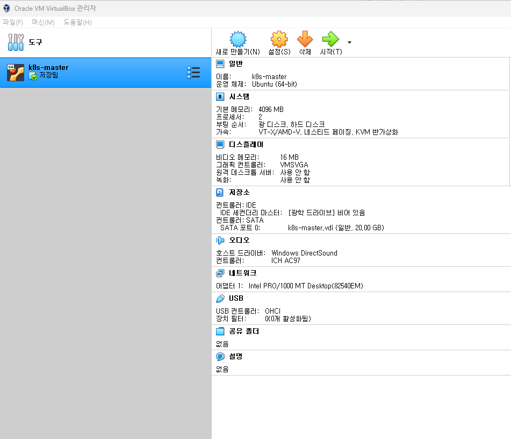
Task: Click the VMSVGA graphics controller value
Action: pos(294,165)
